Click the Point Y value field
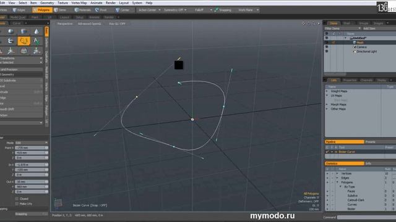The image size is (396, 222). [x=32, y=153]
